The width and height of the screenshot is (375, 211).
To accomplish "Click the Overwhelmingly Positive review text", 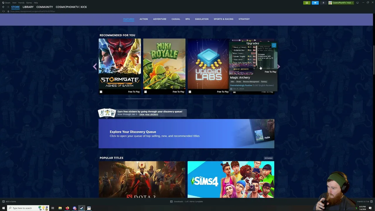I will [241, 85].
